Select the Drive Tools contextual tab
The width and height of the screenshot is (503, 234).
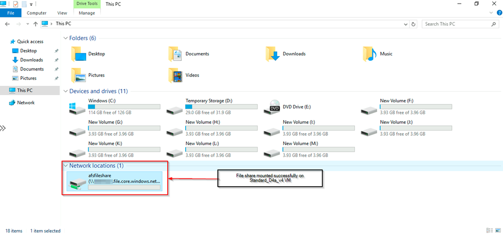87,4
